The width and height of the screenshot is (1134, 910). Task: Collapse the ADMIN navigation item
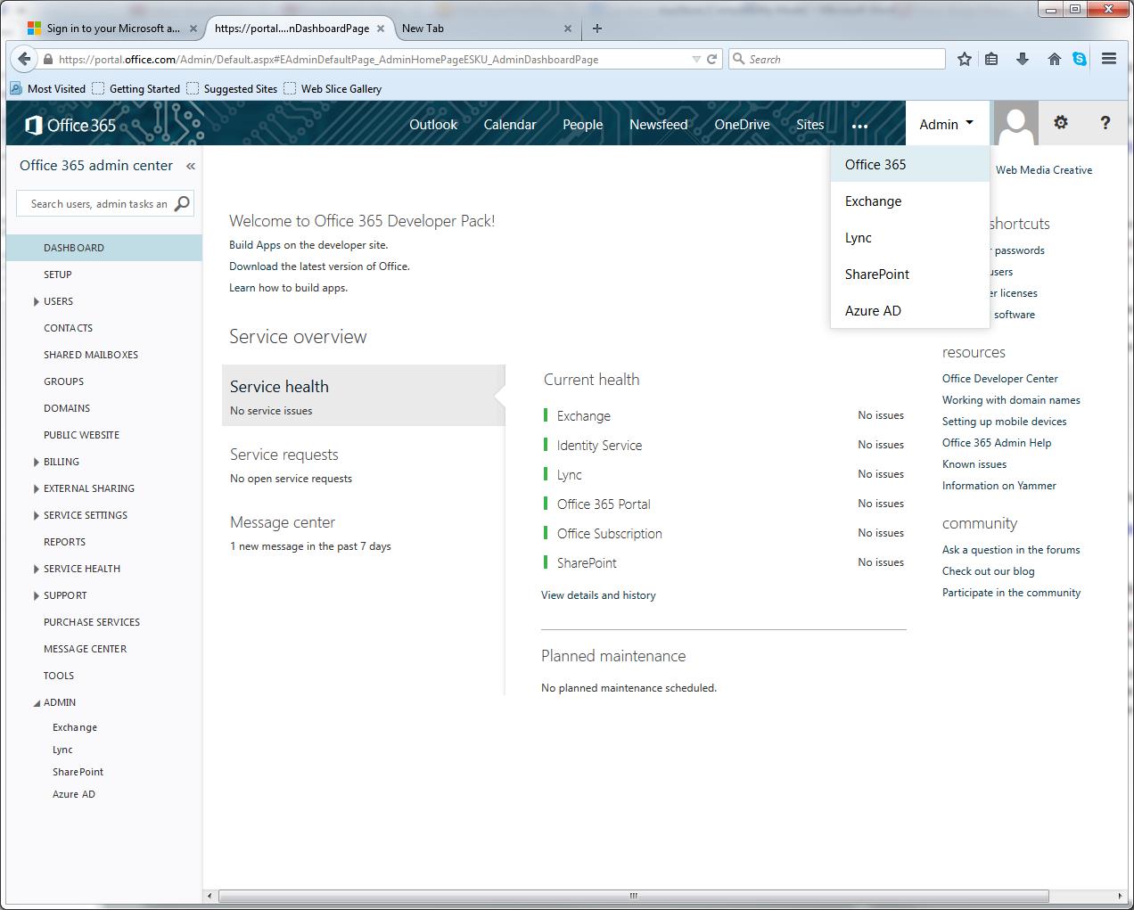(x=37, y=703)
